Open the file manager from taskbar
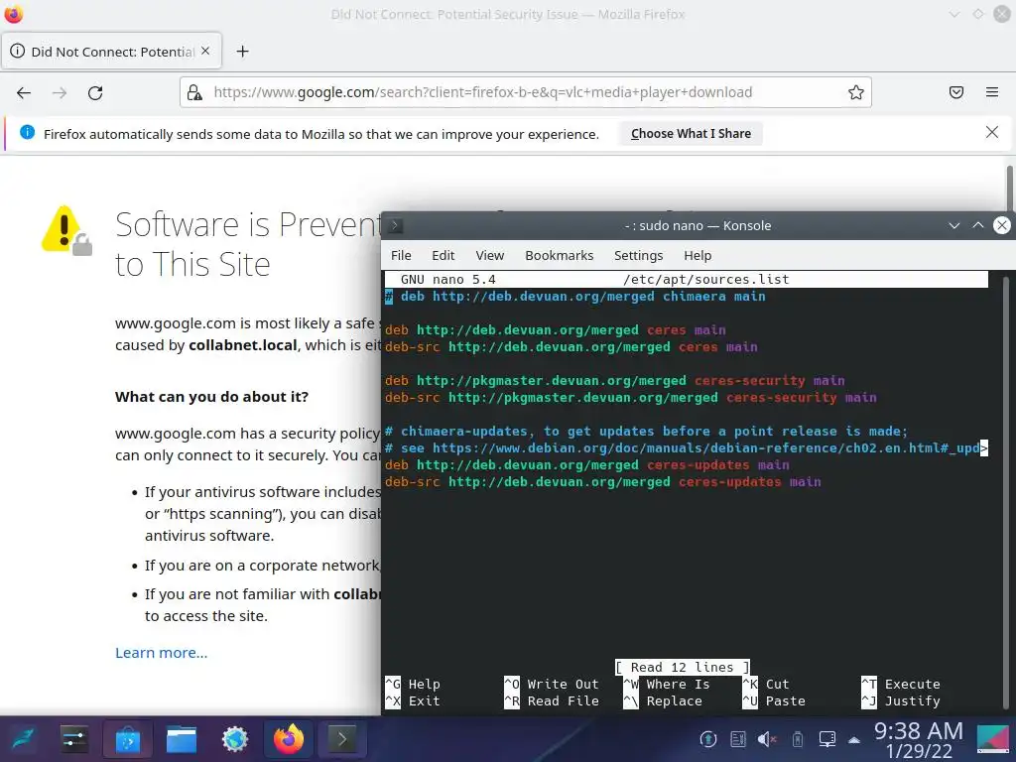The width and height of the screenshot is (1016, 762). pos(182,739)
